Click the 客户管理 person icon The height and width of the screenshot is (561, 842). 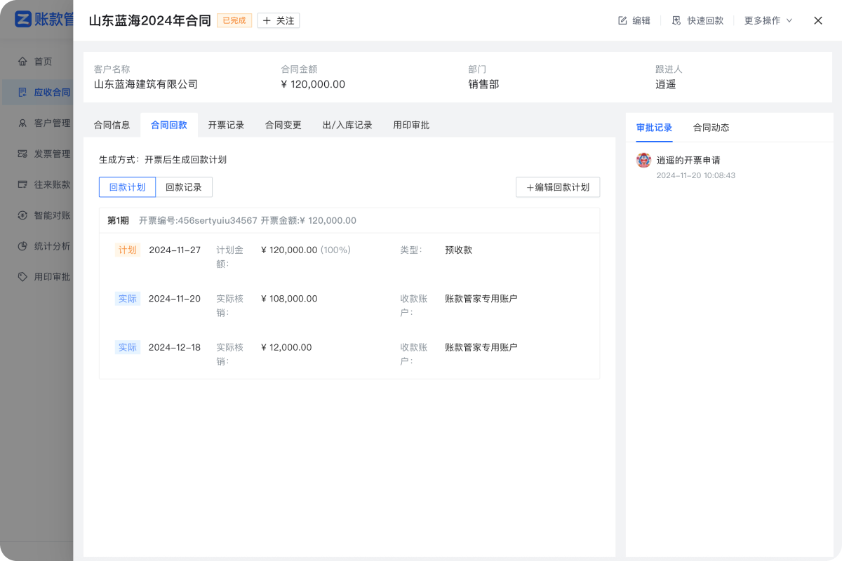[23, 123]
